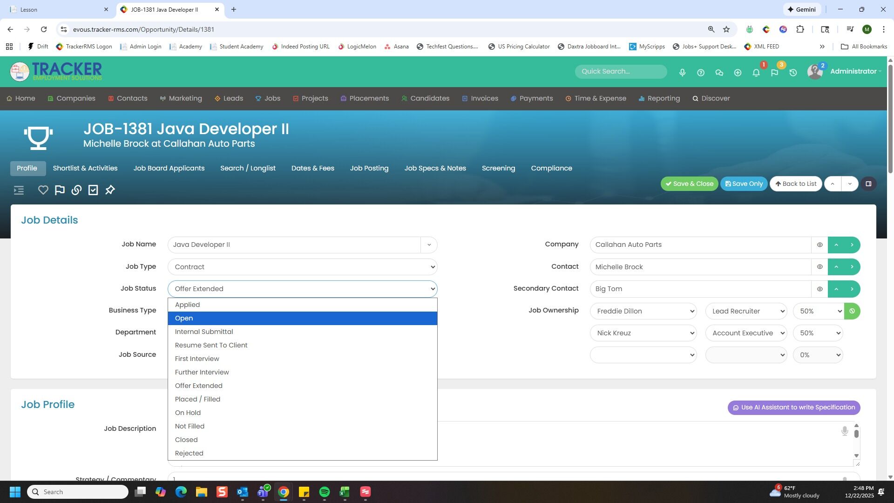
Task: View Secondary Contact via eye icon
Action: click(819, 289)
